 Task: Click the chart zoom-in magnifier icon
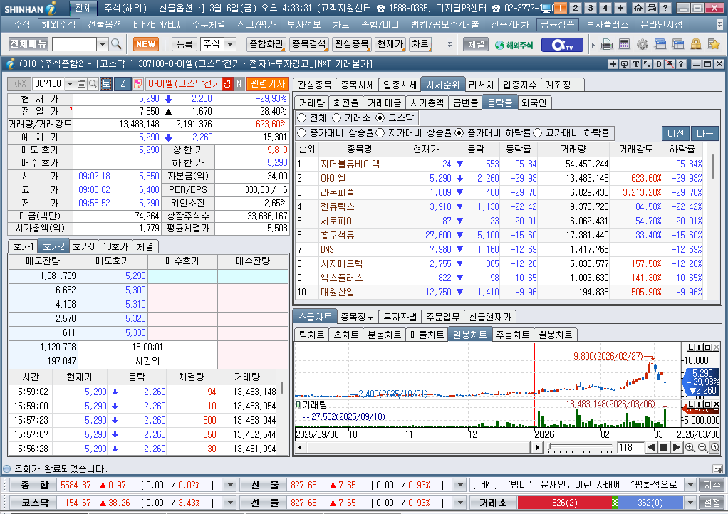[690, 448]
